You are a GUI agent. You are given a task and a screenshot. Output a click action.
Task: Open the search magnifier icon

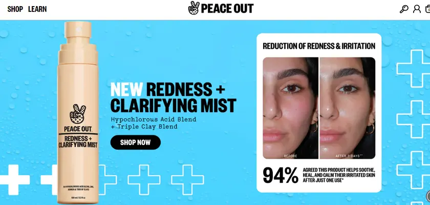[404, 9]
